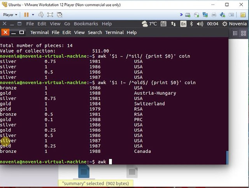Click the 1979 year in the gold RSA row
The image size is (249, 188).
(x=95, y=109)
